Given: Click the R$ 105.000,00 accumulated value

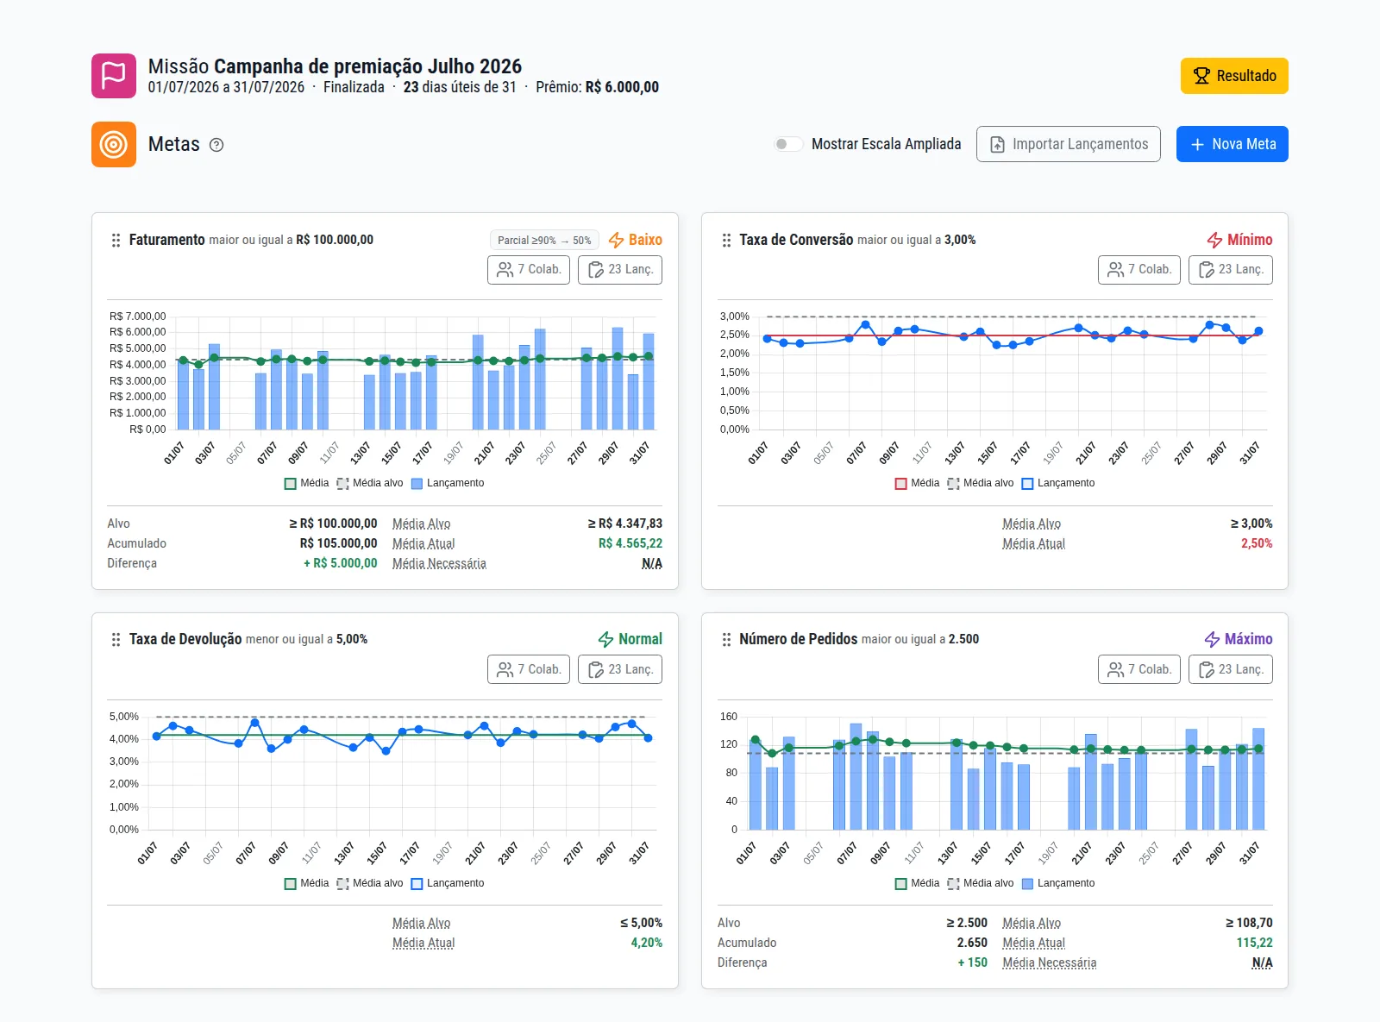Looking at the screenshot, I should pyautogui.click(x=339, y=543).
